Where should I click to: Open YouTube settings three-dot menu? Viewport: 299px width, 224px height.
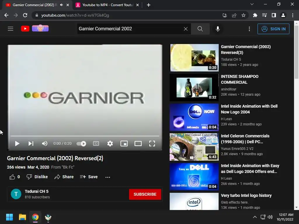(x=249, y=29)
